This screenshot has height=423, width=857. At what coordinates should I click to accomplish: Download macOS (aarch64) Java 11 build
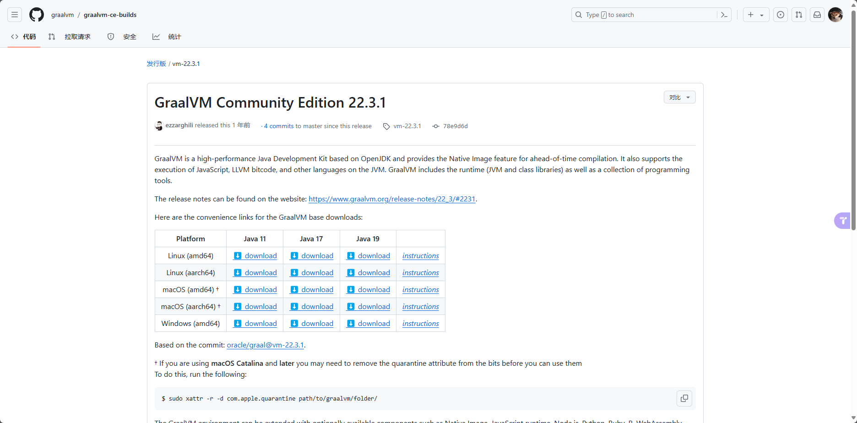point(255,307)
